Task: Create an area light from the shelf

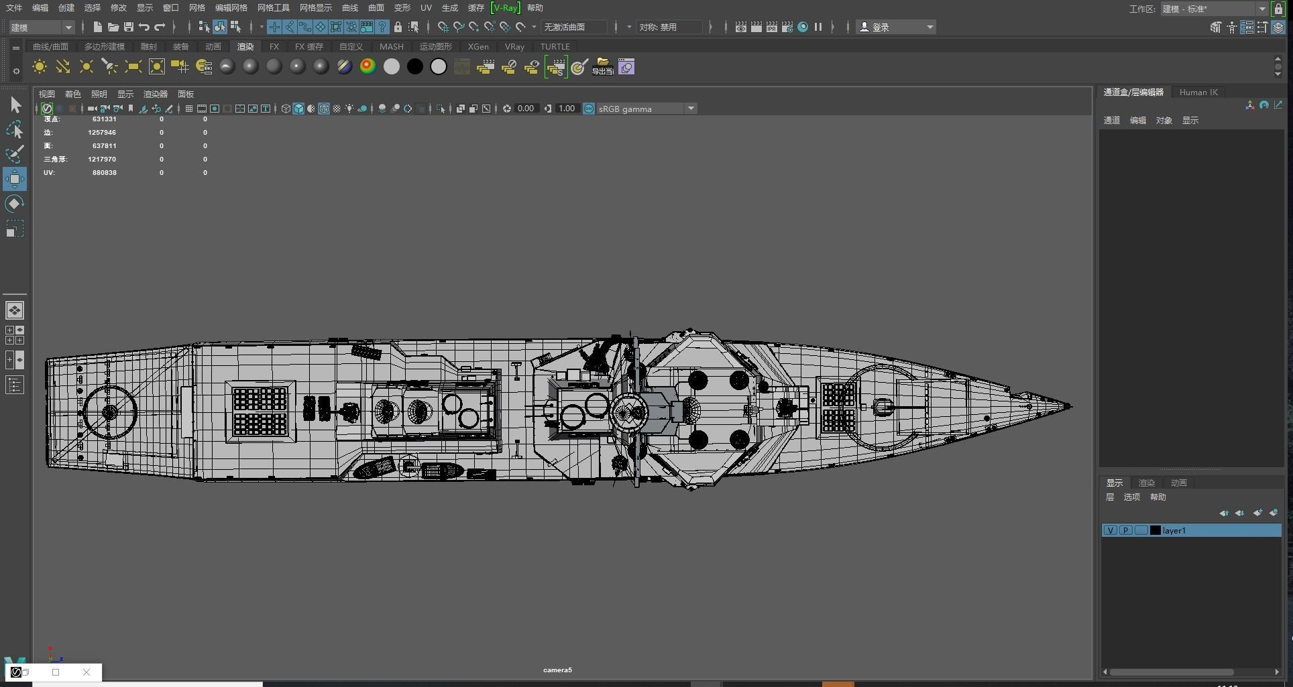Action: (133, 66)
